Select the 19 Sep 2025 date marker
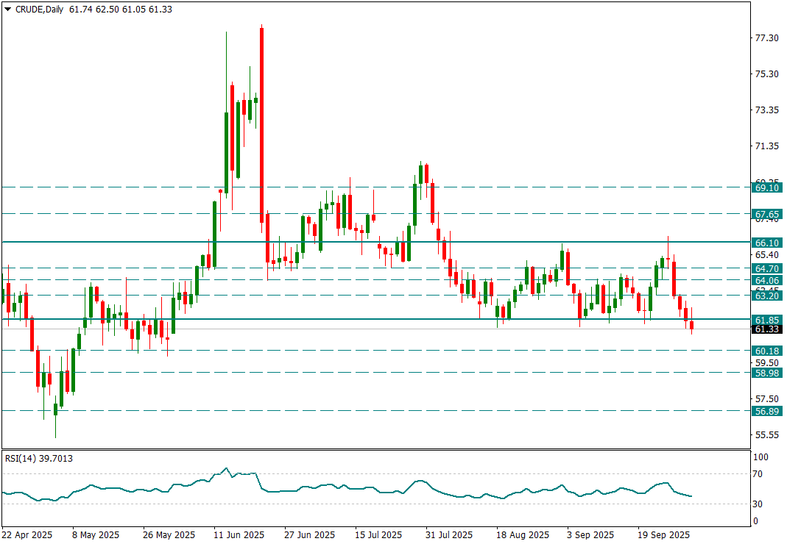Screen dimensions: 787x544 click(664, 535)
